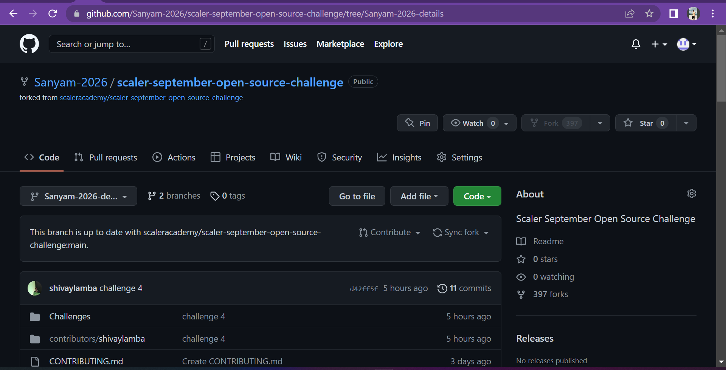Pin this repository
This screenshot has width=726, height=370.
417,123
